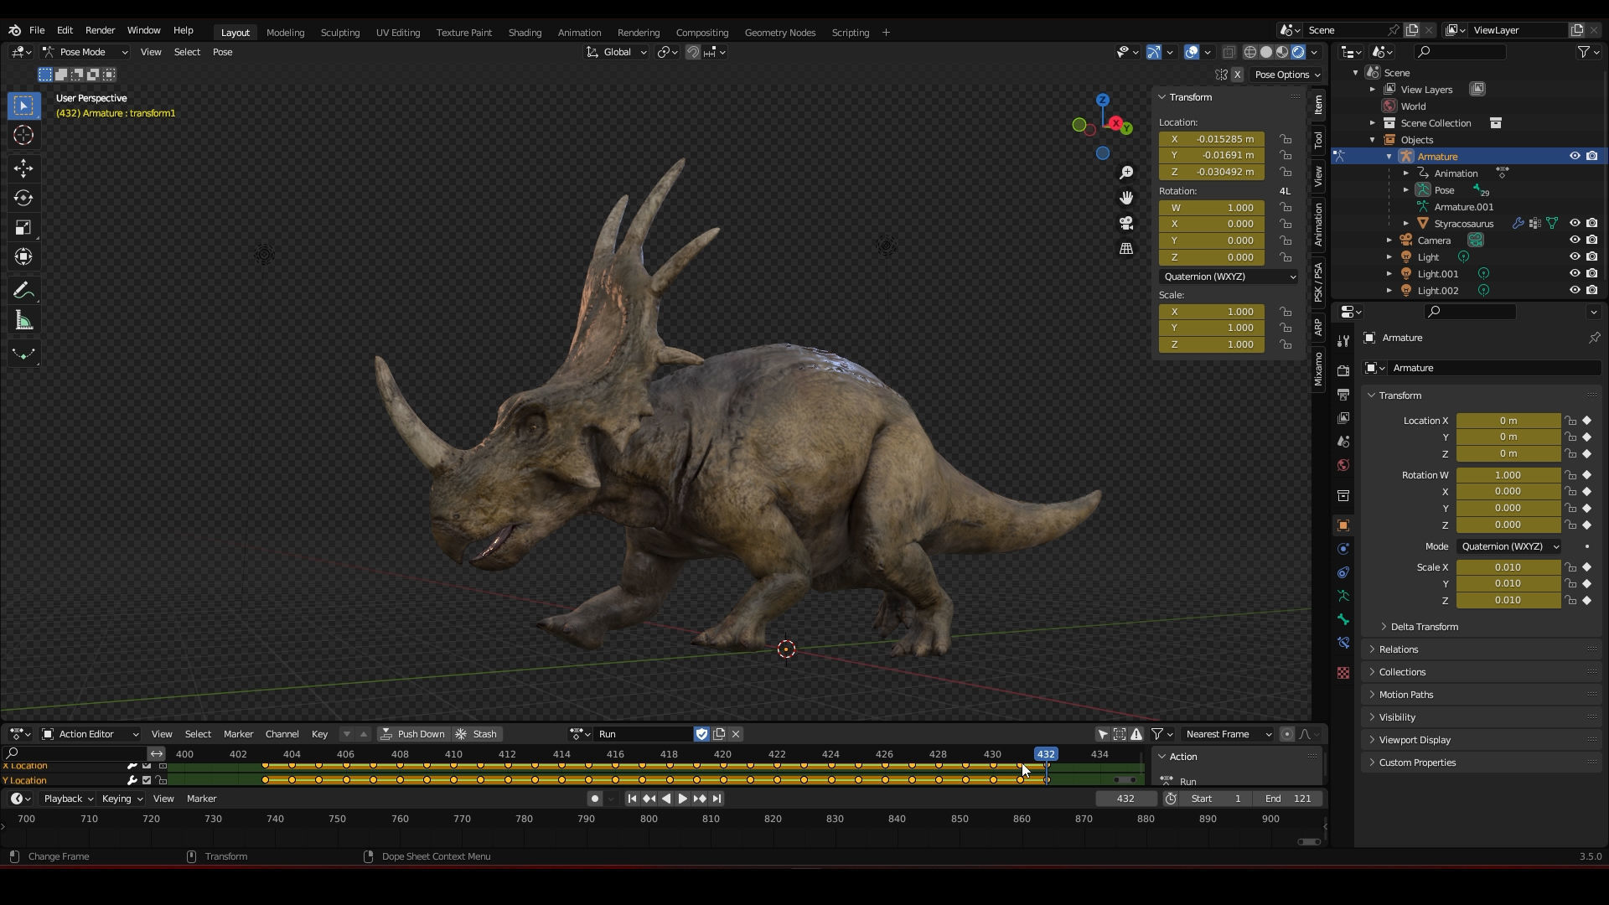
Task: Toggle fake user shield for Run action
Action: click(701, 735)
